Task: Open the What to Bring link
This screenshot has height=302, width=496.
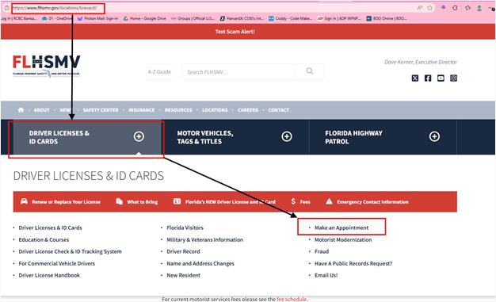Action: [x=143, y=201]
